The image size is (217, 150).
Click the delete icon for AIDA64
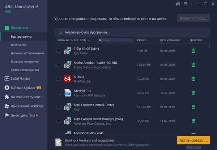(193, 79)
